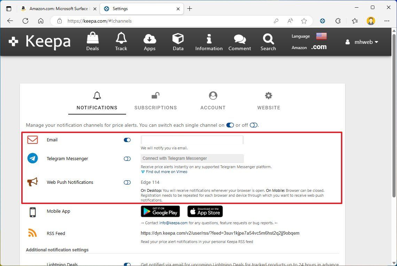397x266 pixels.
Task: Turn on Web Push Notifications
Action: tap(127, 182)
